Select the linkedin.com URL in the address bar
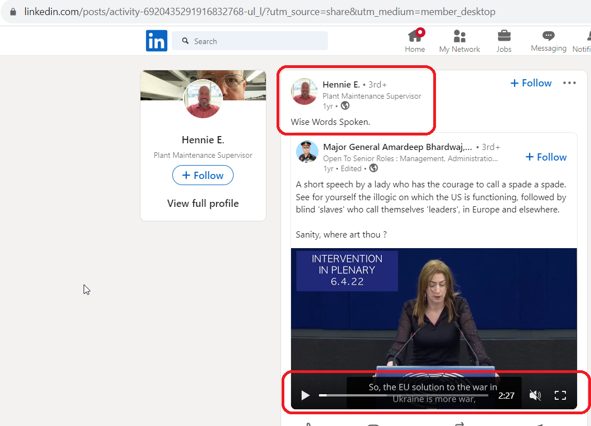591x426 pixels. point(260,12)
